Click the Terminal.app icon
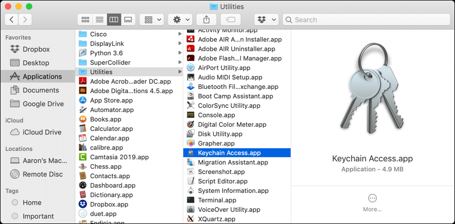The image size is (455, 224). coord(191,200)
